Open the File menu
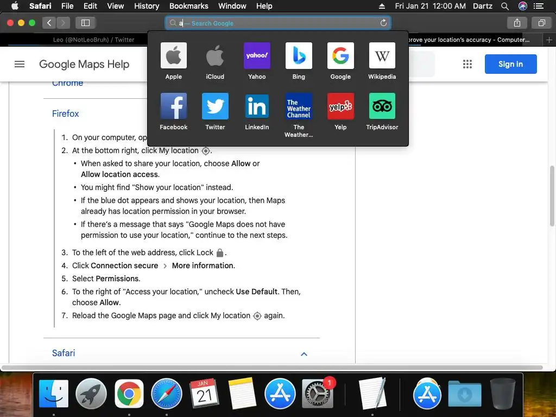 67,6
